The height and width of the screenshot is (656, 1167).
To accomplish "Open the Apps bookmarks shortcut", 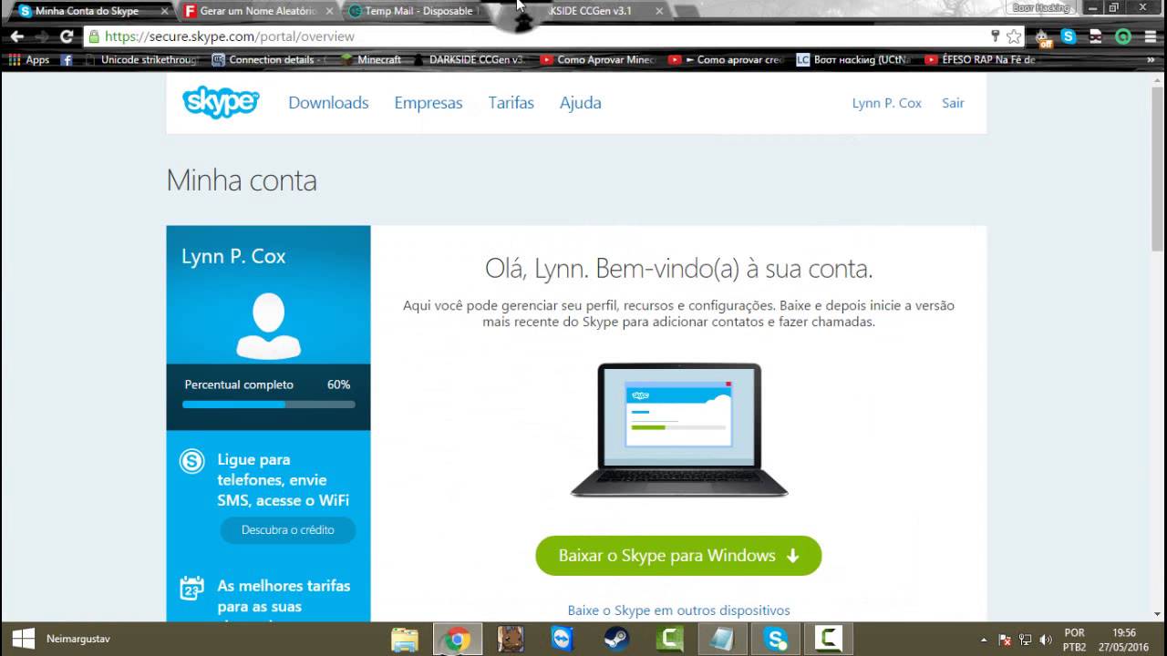I will pos(29,59).
